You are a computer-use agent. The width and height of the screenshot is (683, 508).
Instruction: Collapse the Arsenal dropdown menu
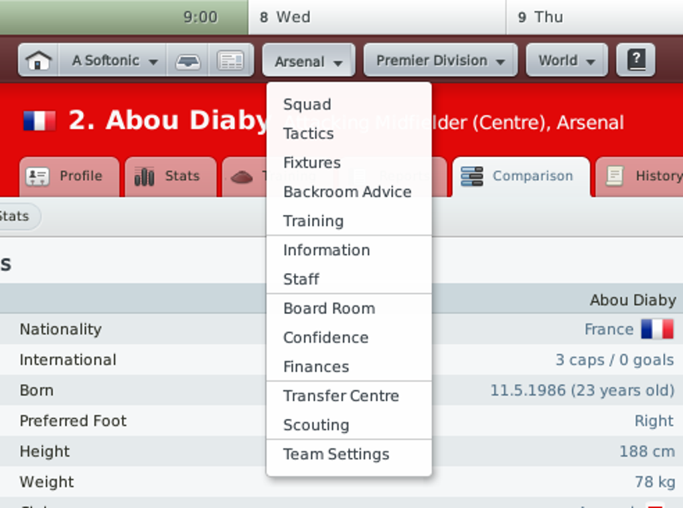click(x=309, y=62)
